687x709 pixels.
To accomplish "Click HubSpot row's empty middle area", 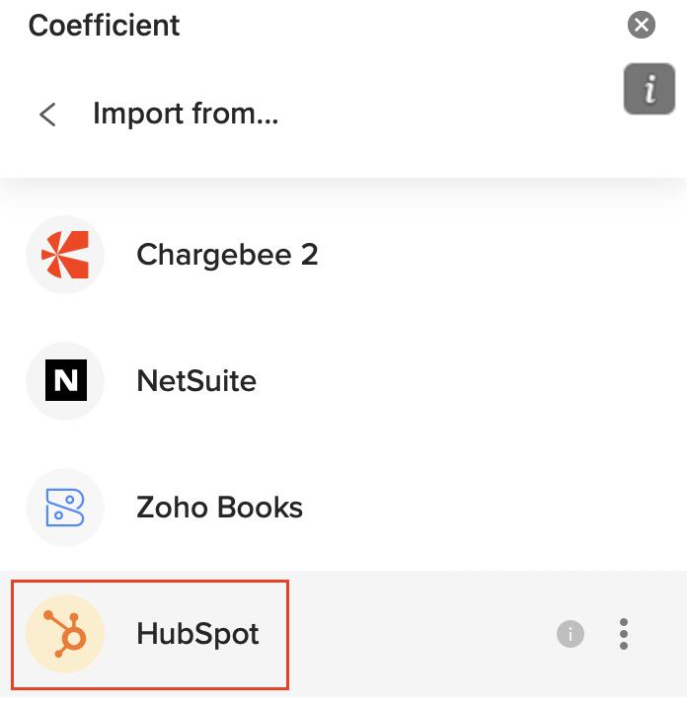I will click(415, 634).
